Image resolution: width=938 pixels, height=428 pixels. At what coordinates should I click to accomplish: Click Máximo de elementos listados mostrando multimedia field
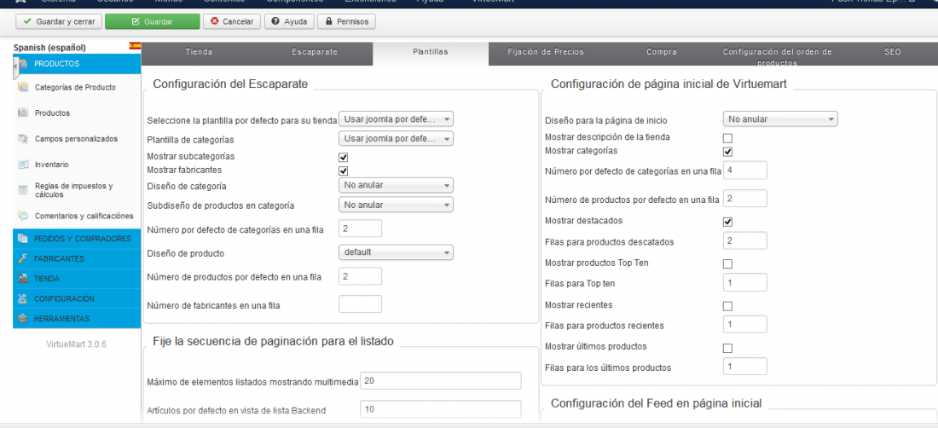tap(440, 381)
